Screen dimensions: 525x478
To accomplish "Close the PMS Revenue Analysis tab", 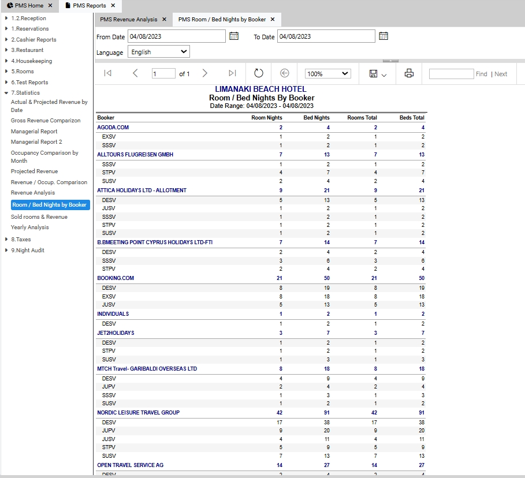I will [x=164, y=20].
